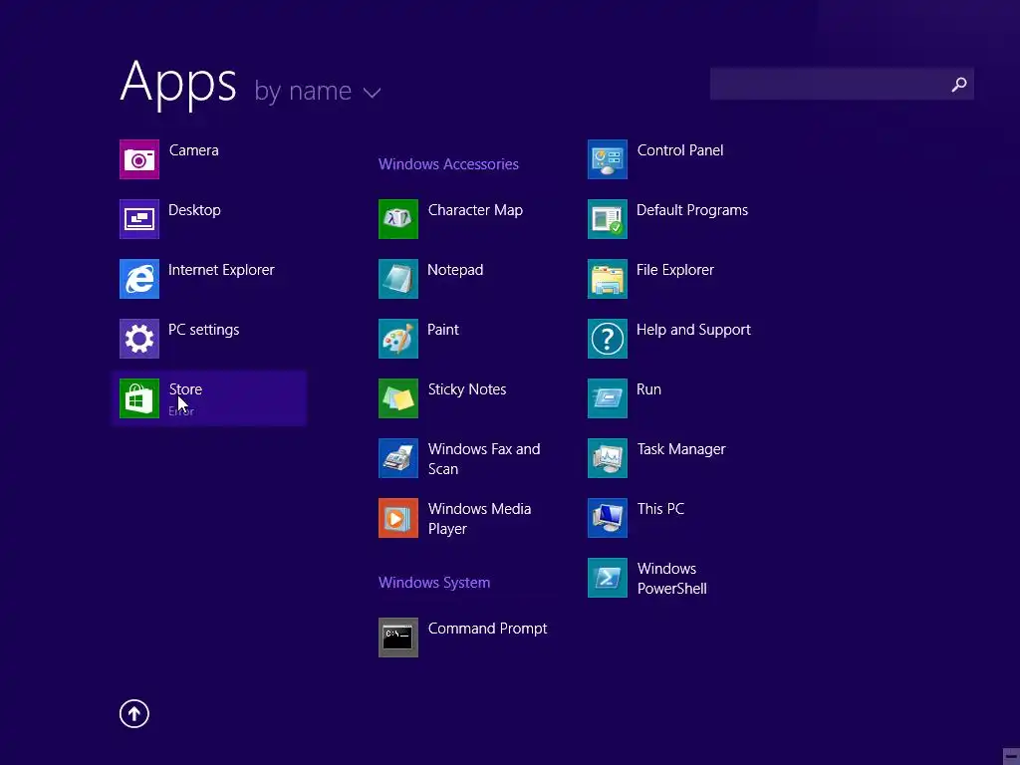Viewport: 1020px width, 765px height.
Task: Select the Windows Accessories group heading
Action: click(x=448, y=164)
